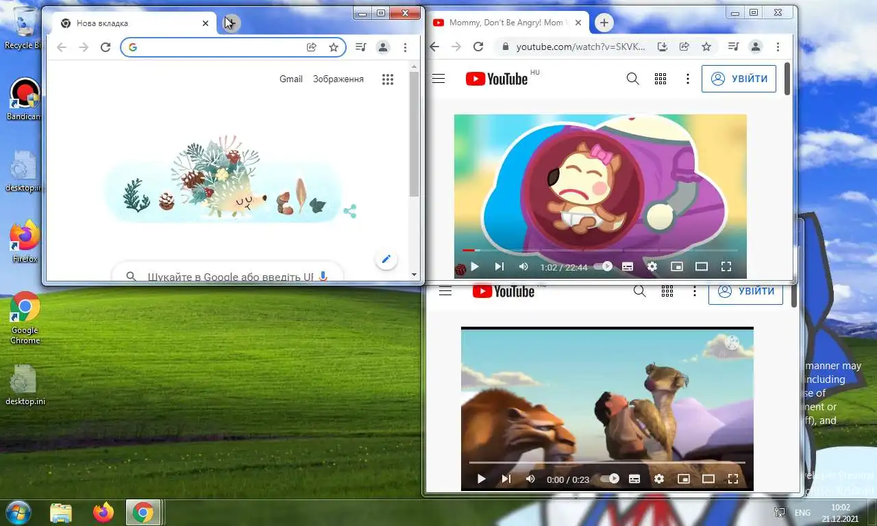Start voice search with the microphone icon
The height and width of the screenshot is (526, 877).
tap(323, 277)
